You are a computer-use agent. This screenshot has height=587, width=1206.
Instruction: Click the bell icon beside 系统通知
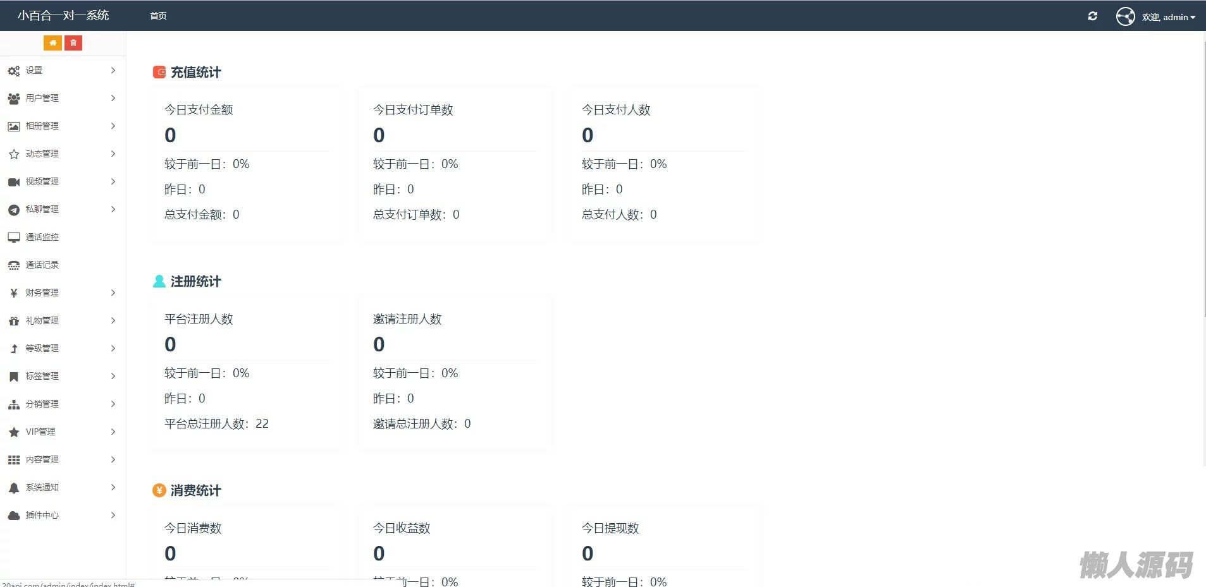coord(14,488)
